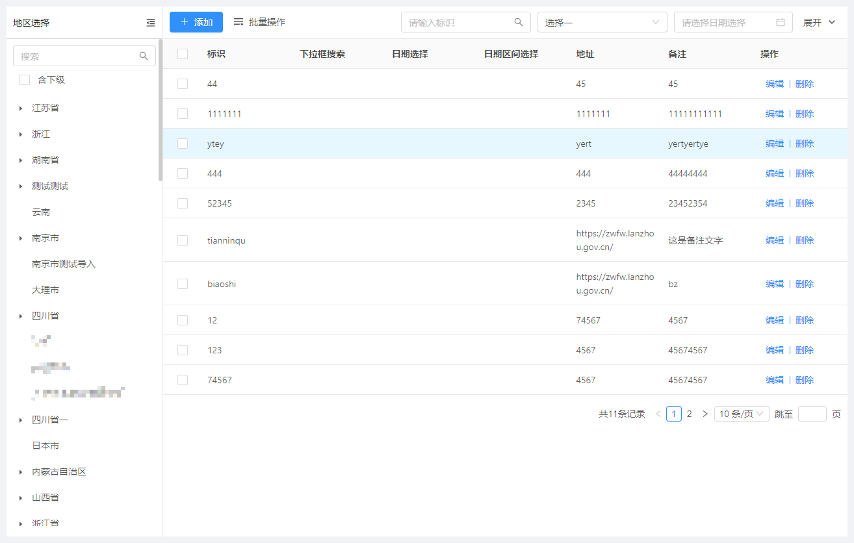Viewport: 854px width, 543px height.
Task: Tick the select-all checkbox in the table header
Action: pyautogui.click(x=183, y=54)
